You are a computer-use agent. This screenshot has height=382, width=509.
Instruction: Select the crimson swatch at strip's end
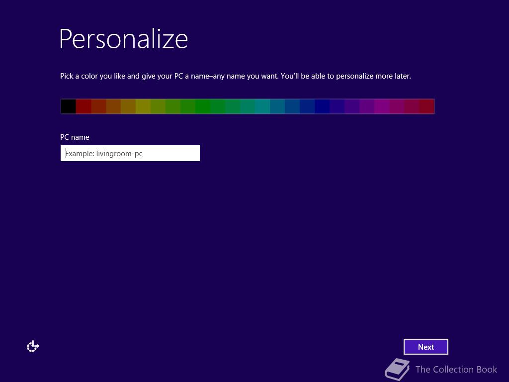point(426,106)
